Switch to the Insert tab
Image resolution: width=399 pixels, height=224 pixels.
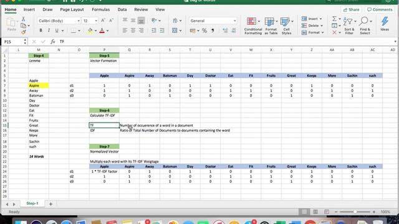[x=29, y=10]
